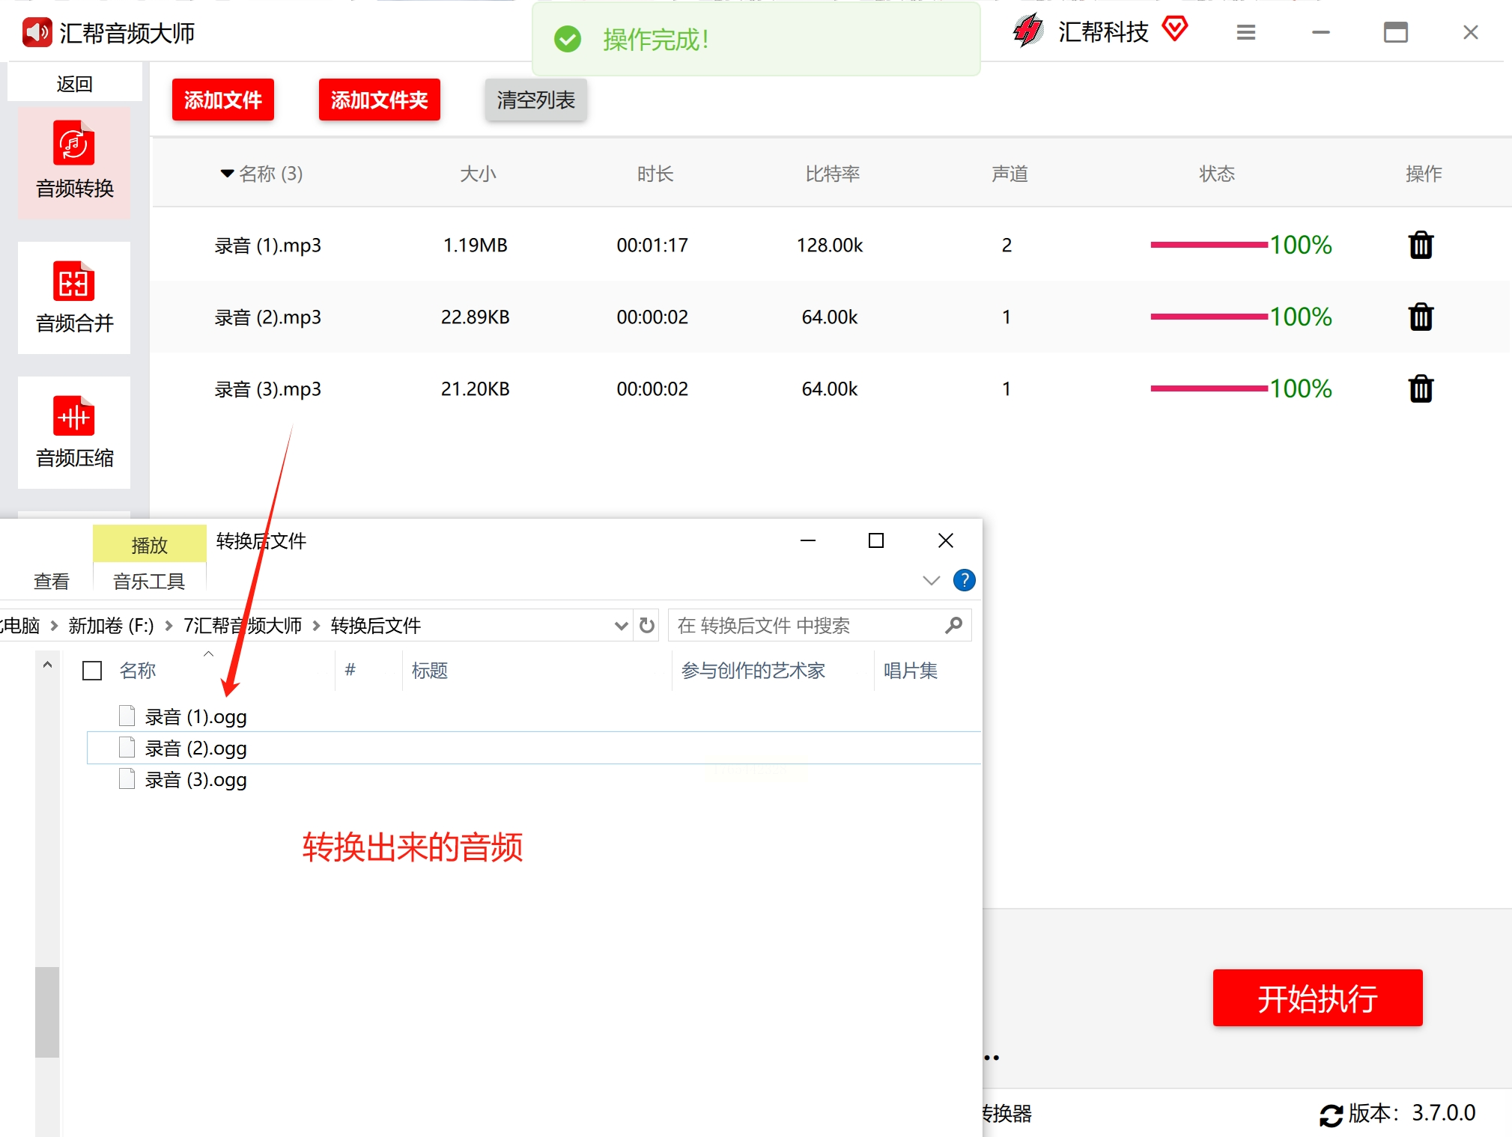This screenshot has height=1137, width=1512.
Task: Switch to the 查看 ribbon tab
Action: click(51, 581)
